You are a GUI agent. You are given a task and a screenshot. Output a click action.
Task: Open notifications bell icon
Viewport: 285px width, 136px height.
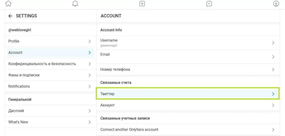[75, 4]
